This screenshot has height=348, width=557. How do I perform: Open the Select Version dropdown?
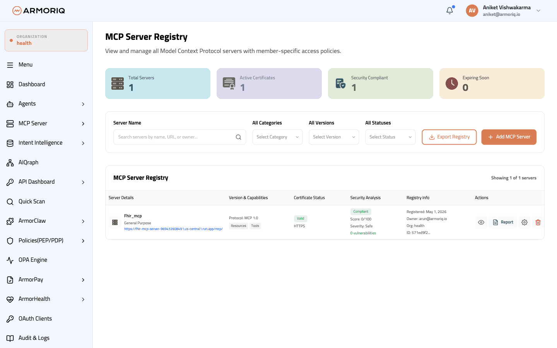(334, 137)
